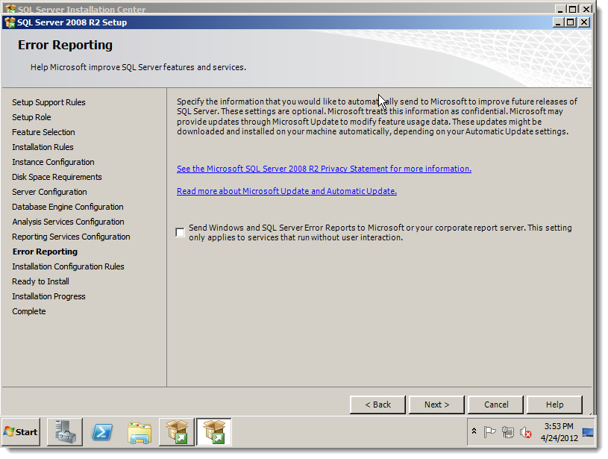The height and width of the screenshot is (459, 608).
Task: Cancel the SQL Server setup
Action: point(496,405)
